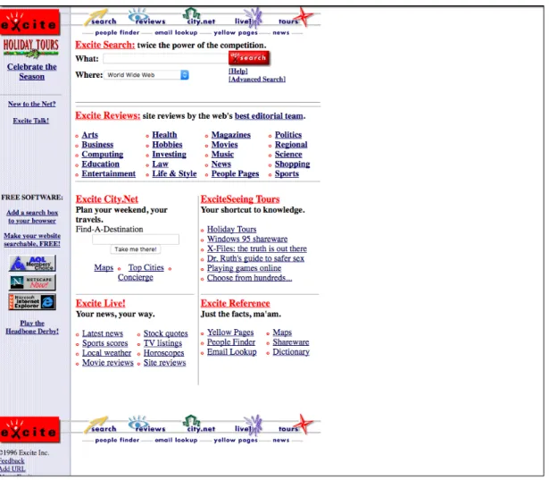
Task: Open the Email Lookup reference link
Action: [x=232, y=352]
